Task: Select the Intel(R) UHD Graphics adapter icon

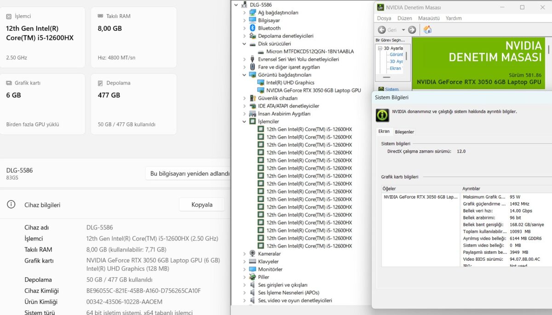Action: click(261, 83)
